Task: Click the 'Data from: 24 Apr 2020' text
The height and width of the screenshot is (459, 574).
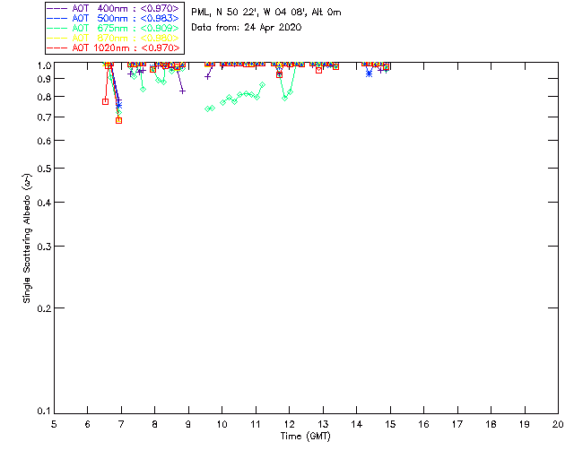Action: (x=247, y=28)
